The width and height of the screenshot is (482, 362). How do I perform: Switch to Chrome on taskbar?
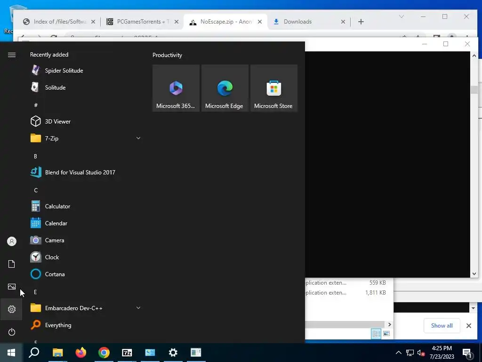104,353
